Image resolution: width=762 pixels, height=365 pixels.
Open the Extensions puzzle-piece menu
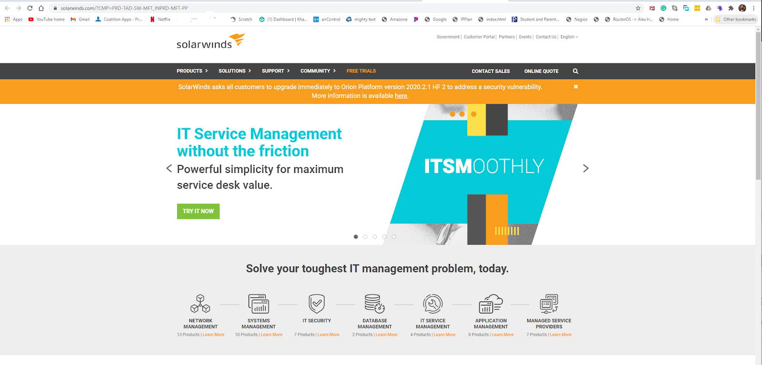[731, 8]
